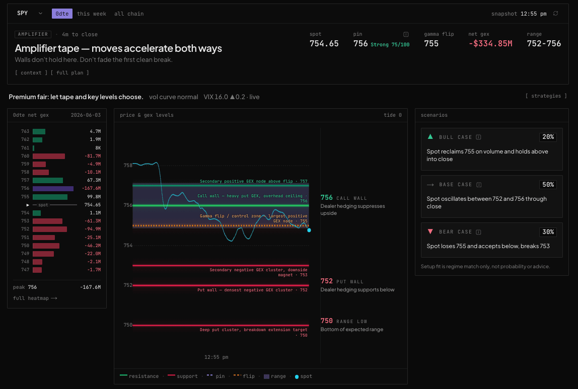Click the 750 RANGE LOW level label

tap(343, 321)
